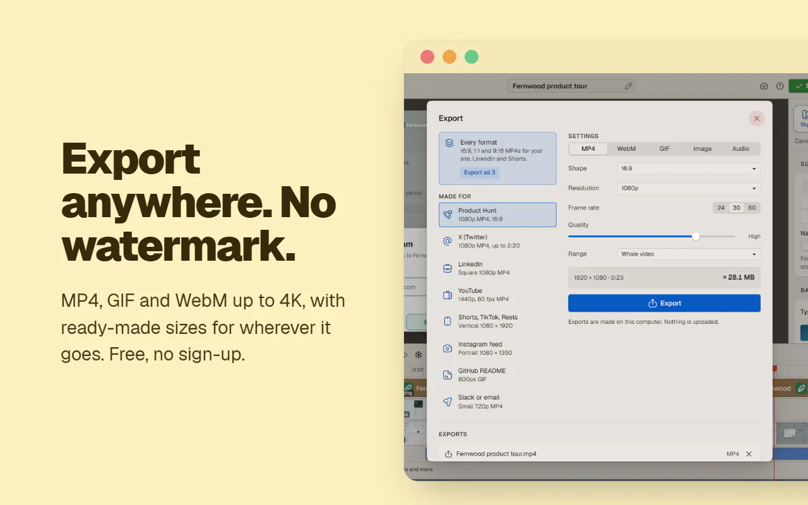Viewport: 808px width, 505px height.
Task: Click the Shorts, TikTok, Reels phone icon
Action: click(x=448, y=321)
